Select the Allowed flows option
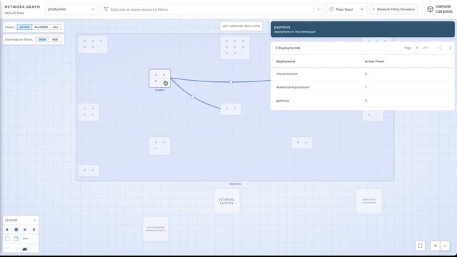The width and height of the screenshot is (457, 257). click(x=41, y=27)
